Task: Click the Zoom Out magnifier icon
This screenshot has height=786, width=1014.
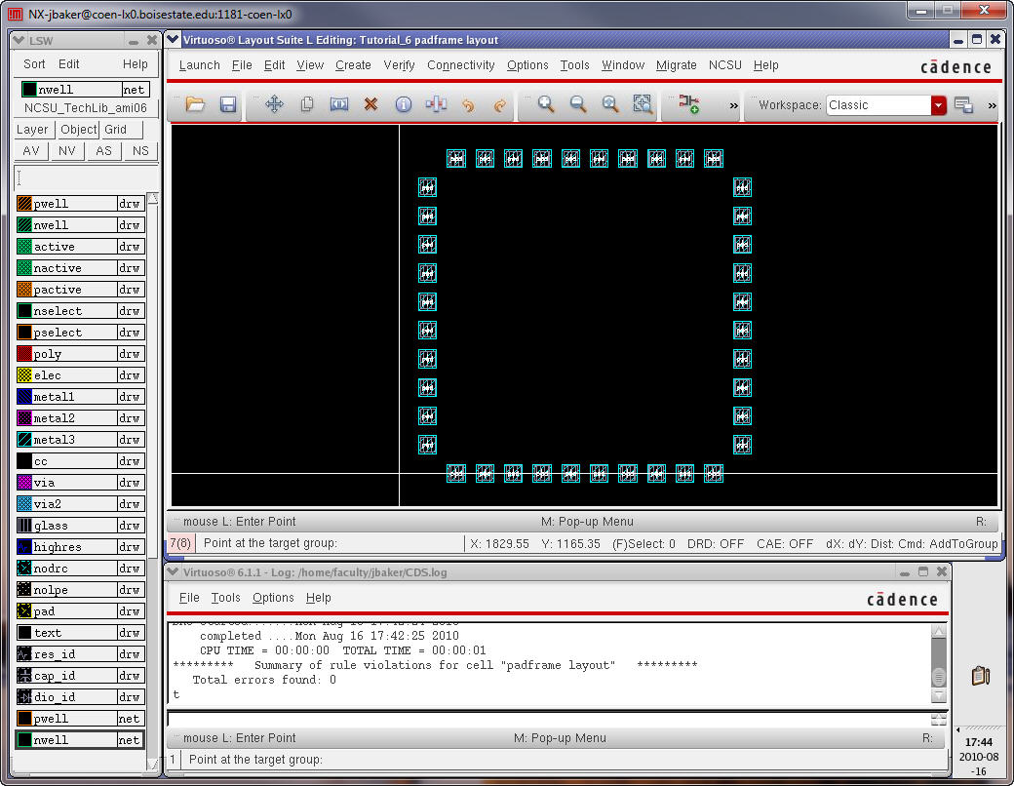Action: click(578, 104)
